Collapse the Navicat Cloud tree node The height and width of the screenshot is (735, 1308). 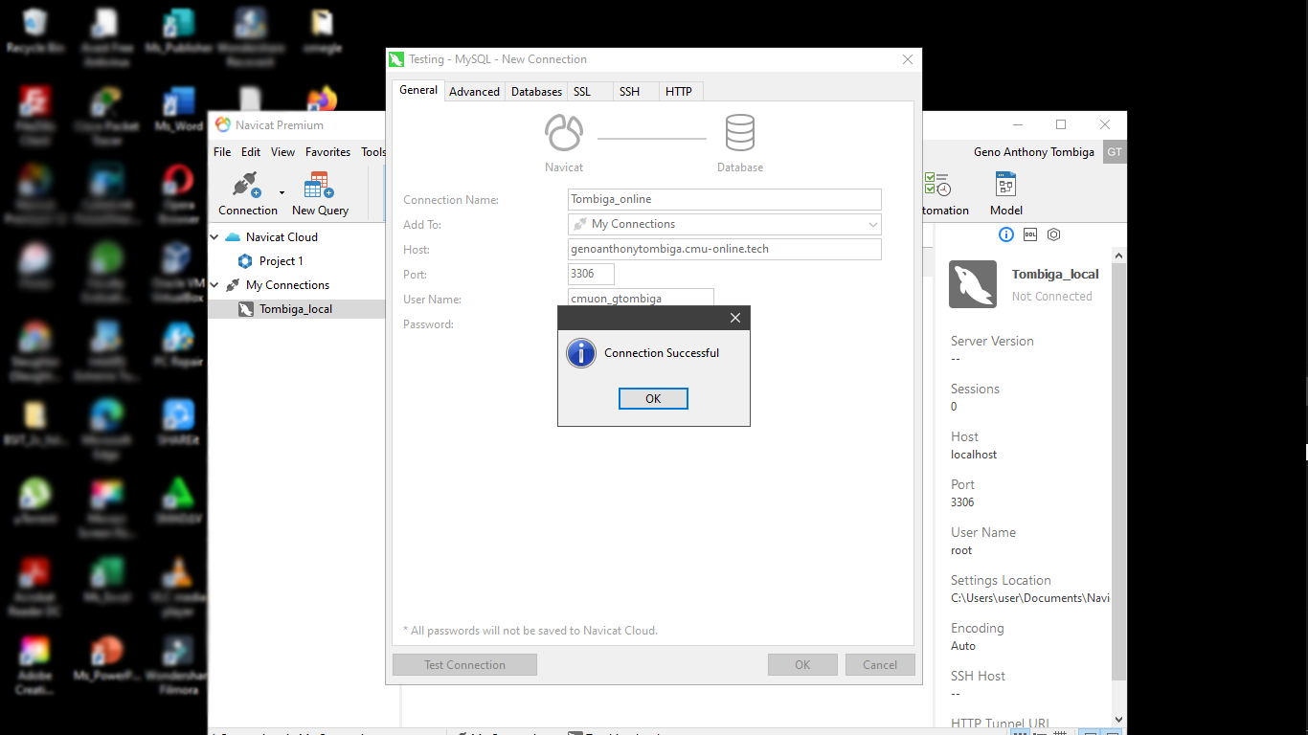point(215,237)
